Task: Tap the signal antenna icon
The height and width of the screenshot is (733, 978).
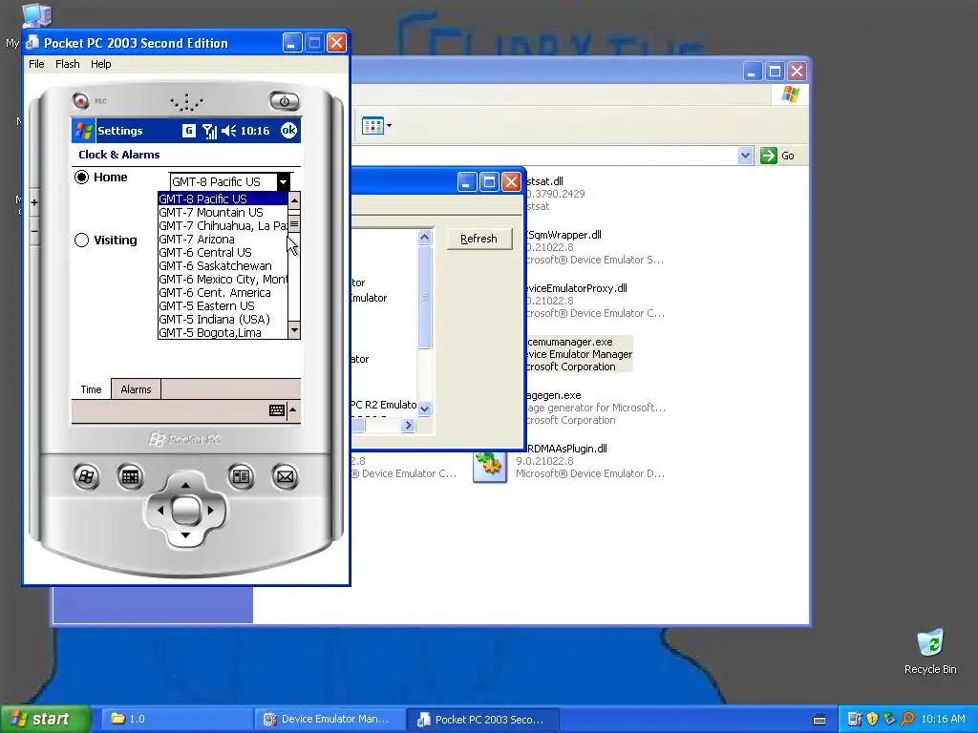Action: (209, 131)
